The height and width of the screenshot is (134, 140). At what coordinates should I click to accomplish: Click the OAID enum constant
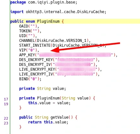pyautogui.click(x=29, y=26)
